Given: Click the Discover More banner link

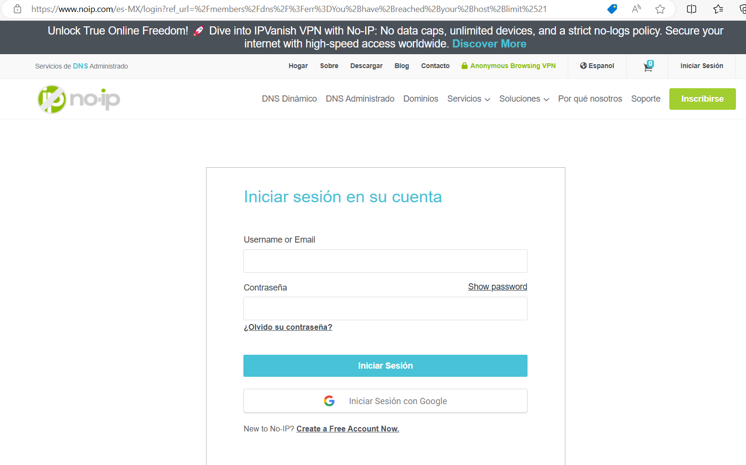Looking at the screenshot, I should 489,44.
